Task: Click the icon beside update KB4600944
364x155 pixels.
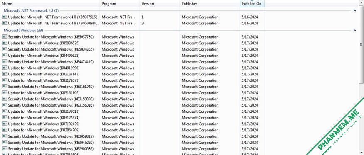Action: click(x=5, y=23)
